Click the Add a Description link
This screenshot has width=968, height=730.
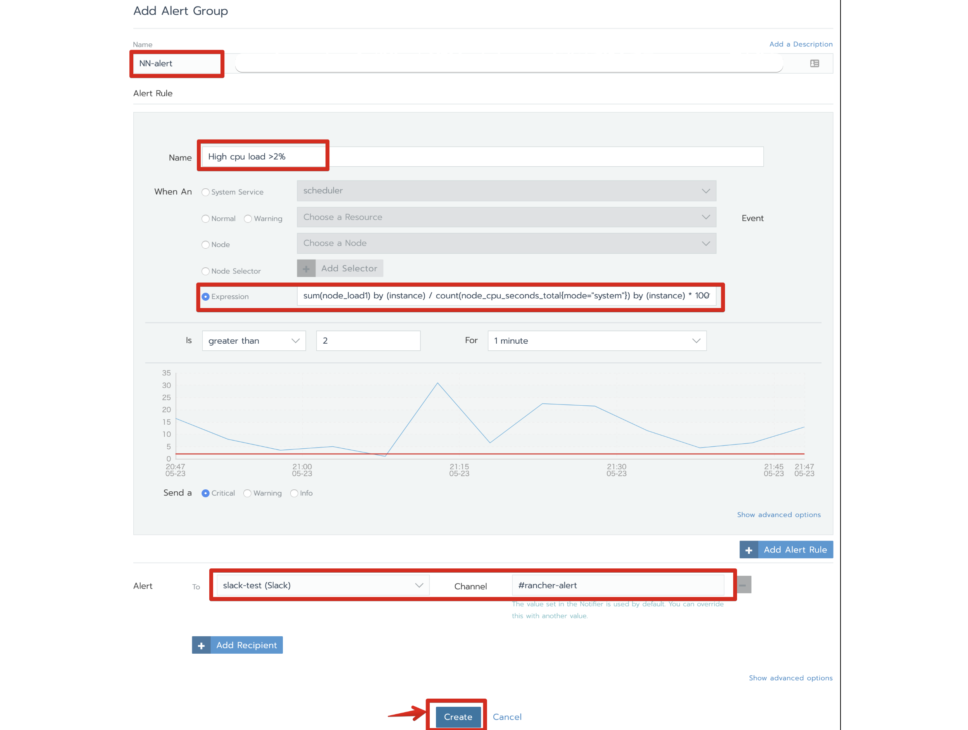800,44
